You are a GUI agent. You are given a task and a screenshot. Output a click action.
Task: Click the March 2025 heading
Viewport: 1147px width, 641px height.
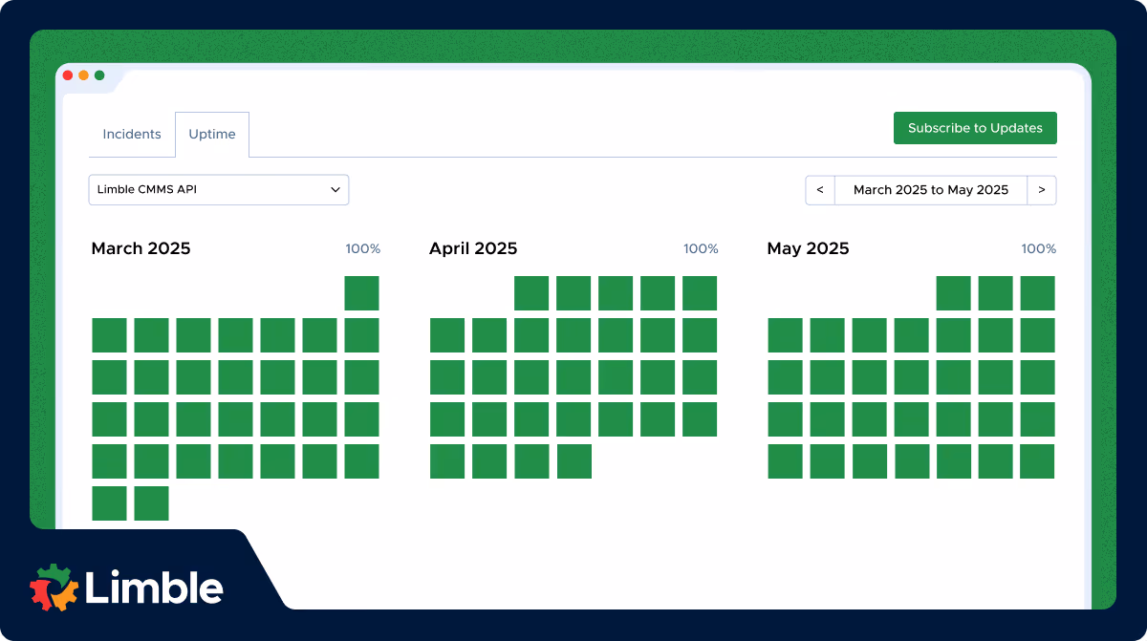pyautogui.click(x=141, y=248)
